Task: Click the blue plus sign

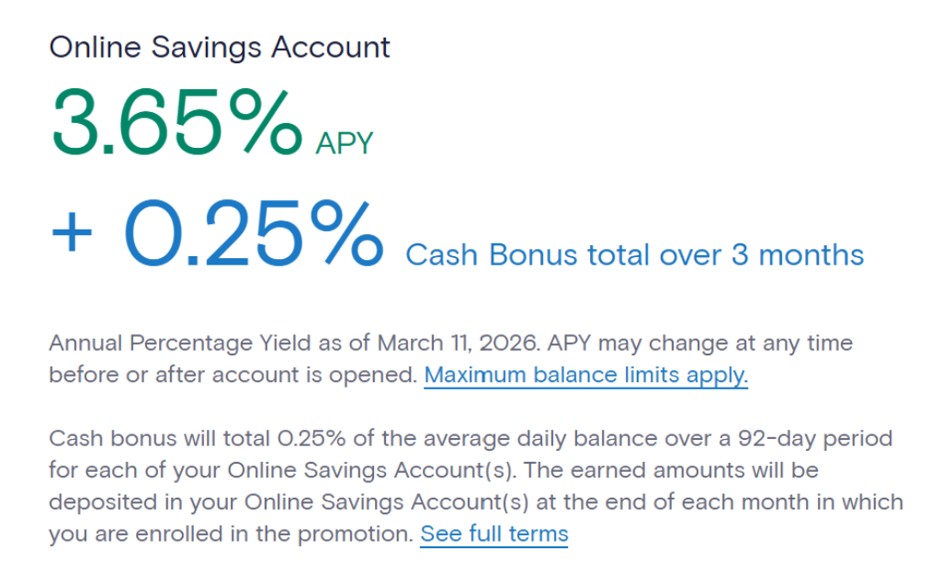Action: tap(72, 233)
